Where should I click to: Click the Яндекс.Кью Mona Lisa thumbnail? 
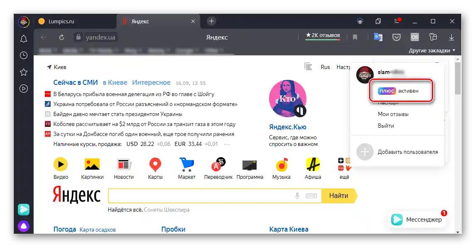tap(287, 99)
